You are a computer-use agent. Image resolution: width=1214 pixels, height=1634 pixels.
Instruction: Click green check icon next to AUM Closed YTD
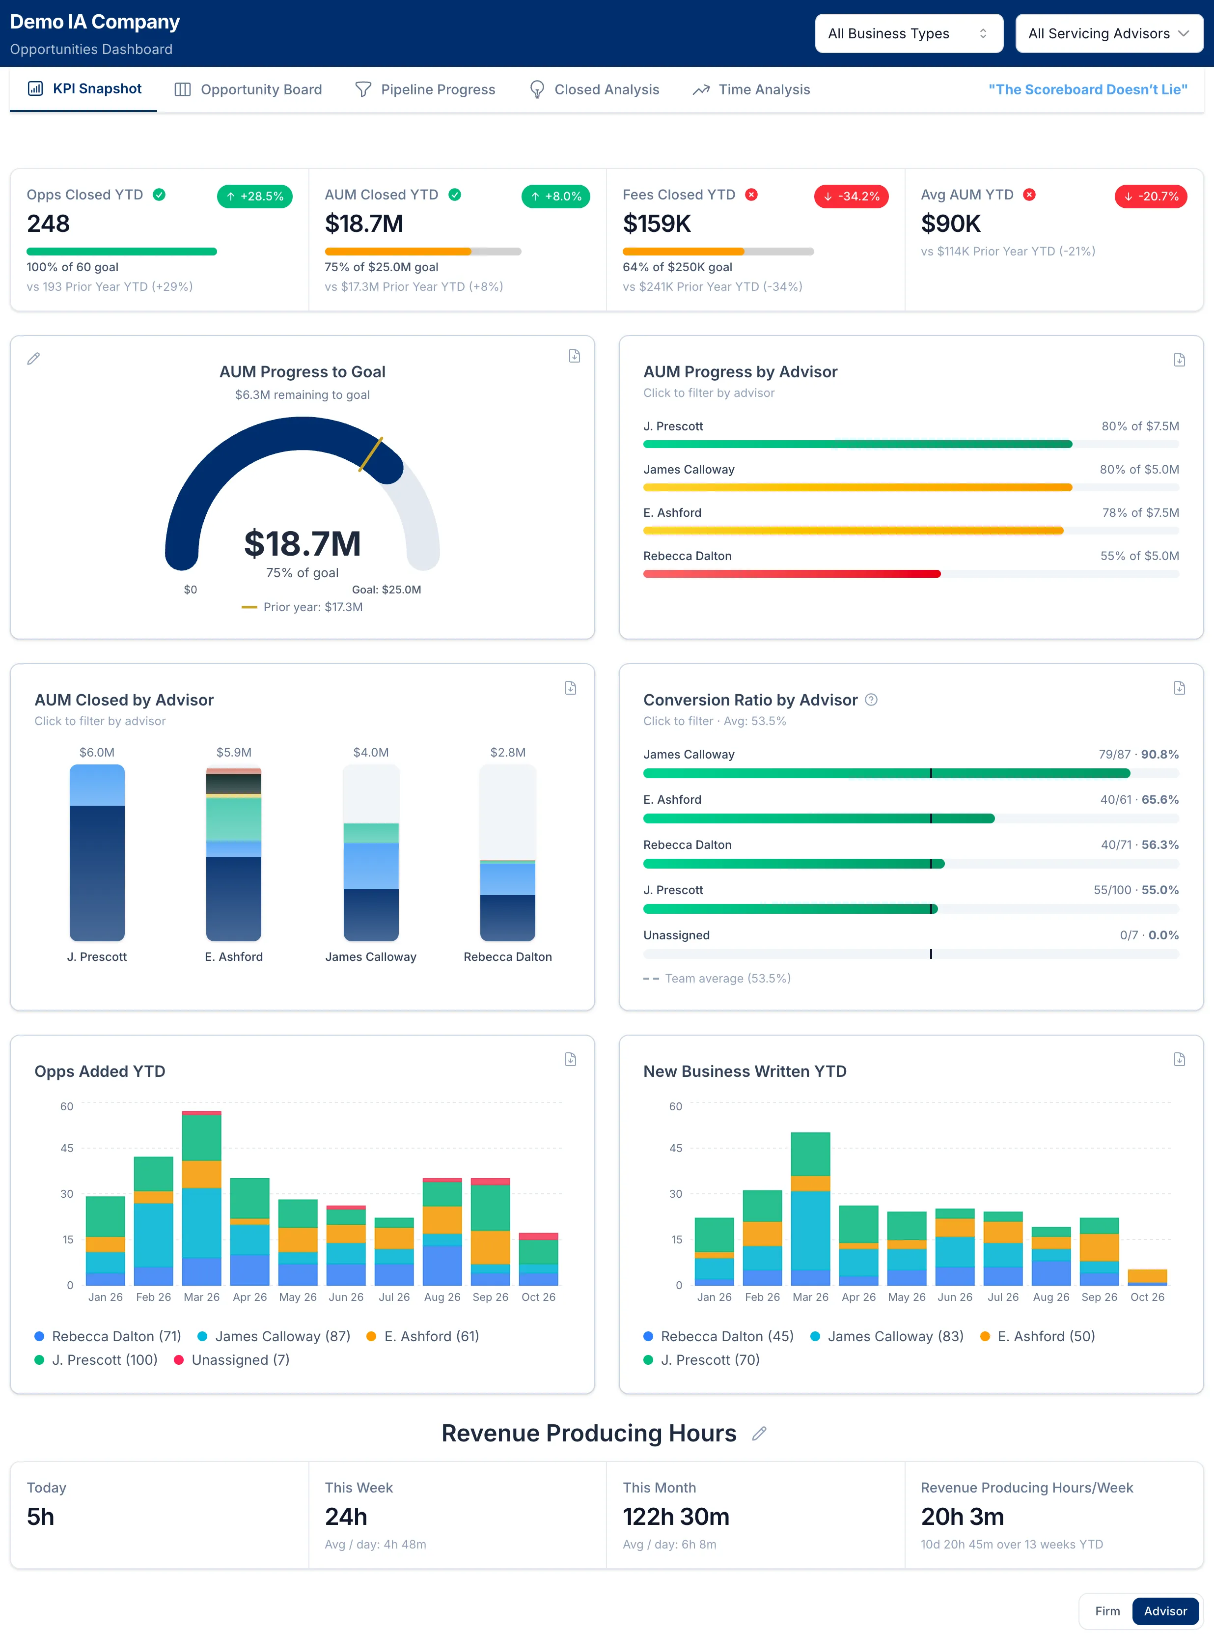[x=455, y=195]
